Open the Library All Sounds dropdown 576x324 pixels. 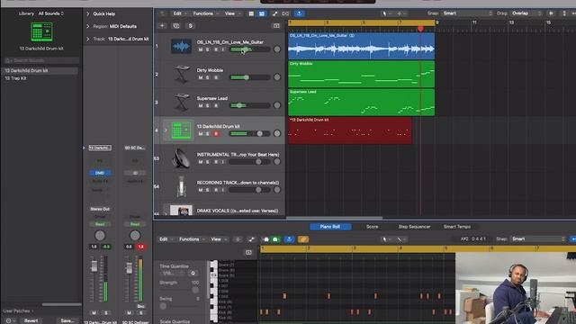51,13
